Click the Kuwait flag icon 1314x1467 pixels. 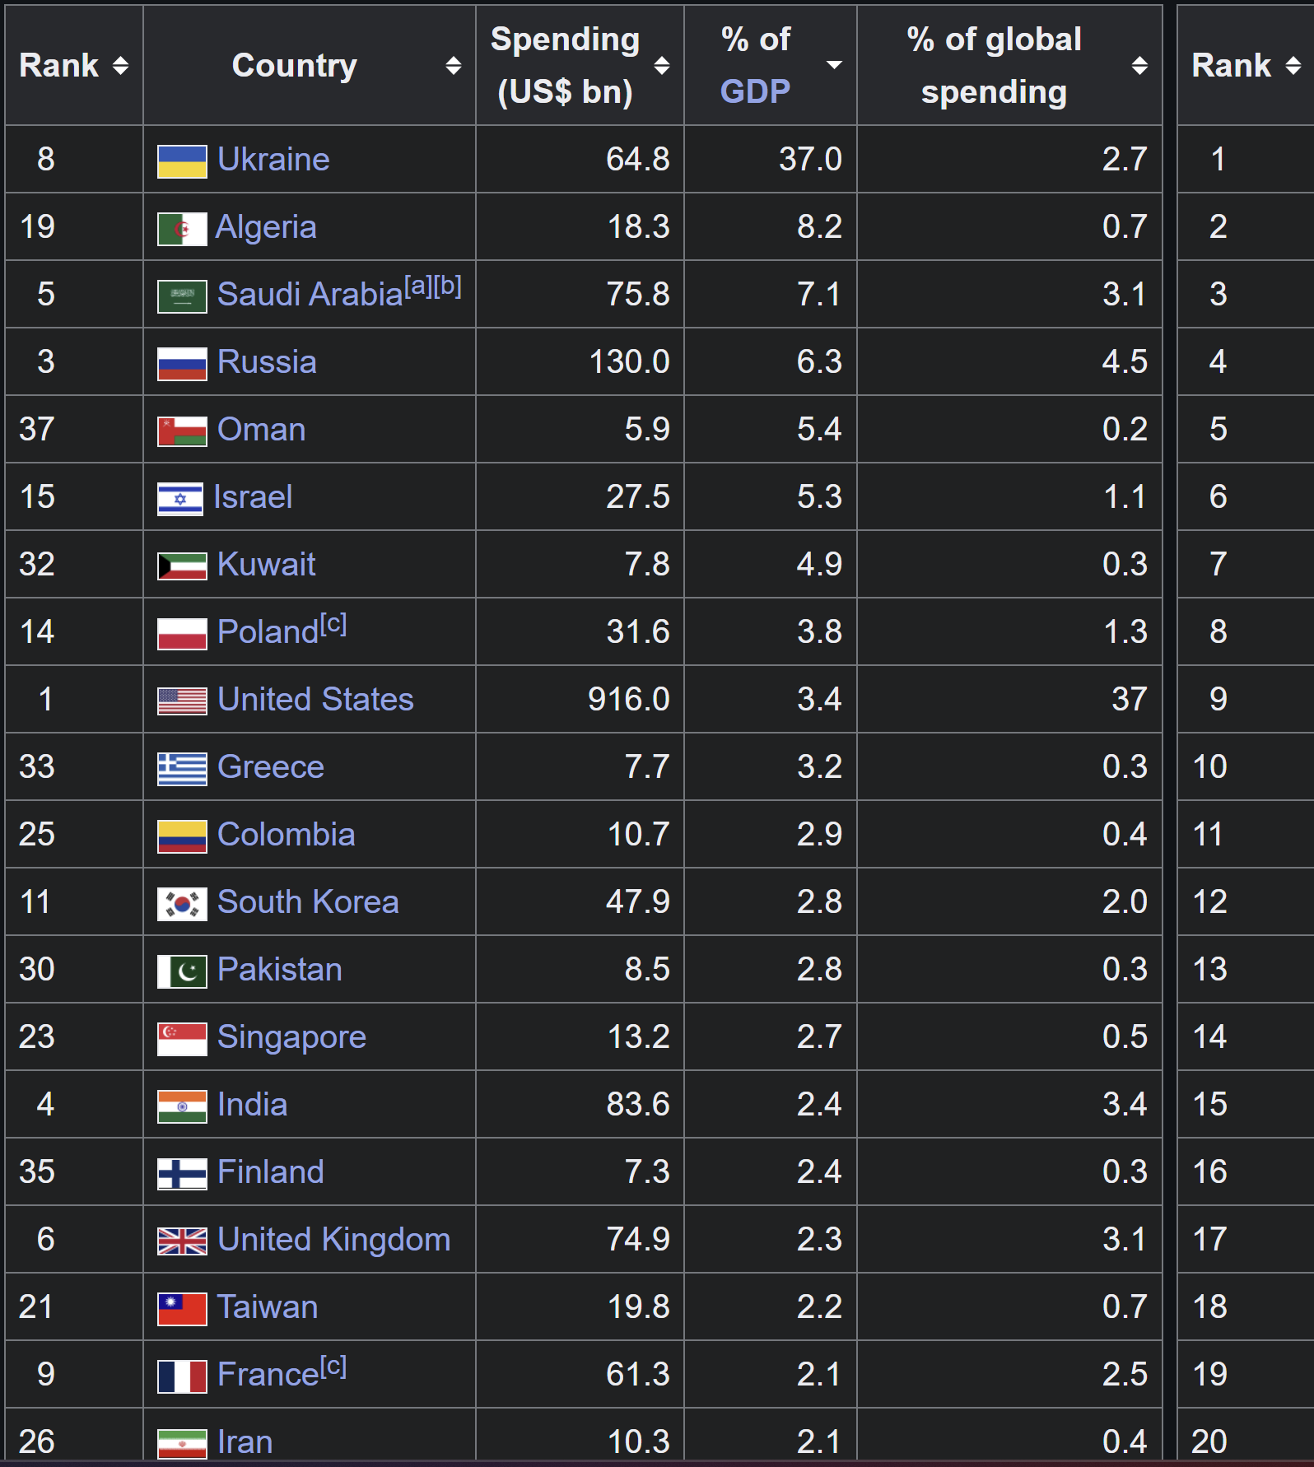(182, 566)
